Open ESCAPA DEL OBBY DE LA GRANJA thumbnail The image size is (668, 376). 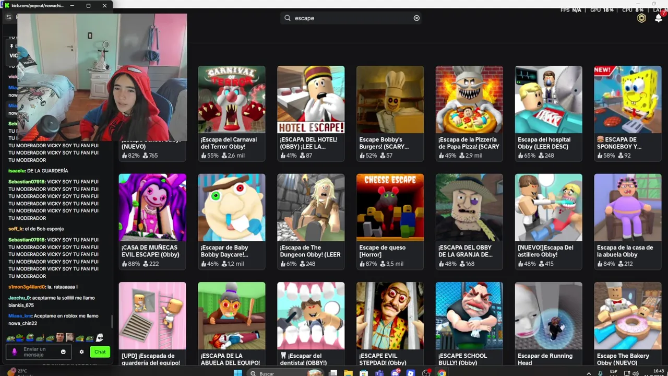pos(470,207)
